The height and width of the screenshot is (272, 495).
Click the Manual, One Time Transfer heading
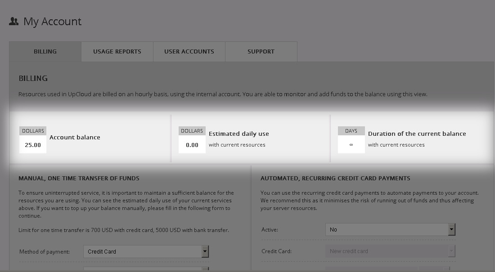(79, 178)
